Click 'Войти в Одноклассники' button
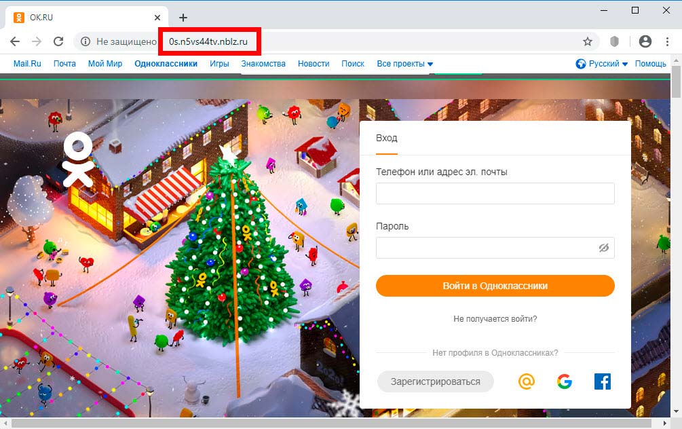 pos(495,286)
